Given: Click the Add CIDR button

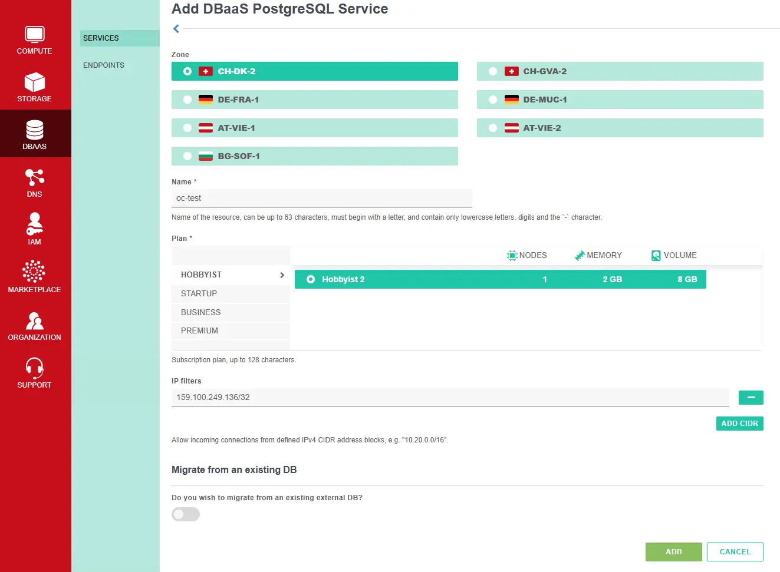Looking at the screenshot, I should [x=740, y=424].
